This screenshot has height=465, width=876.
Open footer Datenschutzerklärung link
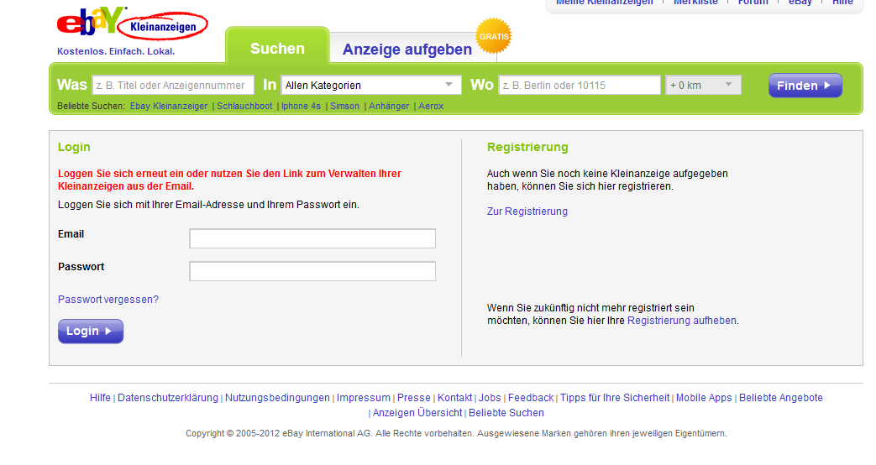point(168,398)
